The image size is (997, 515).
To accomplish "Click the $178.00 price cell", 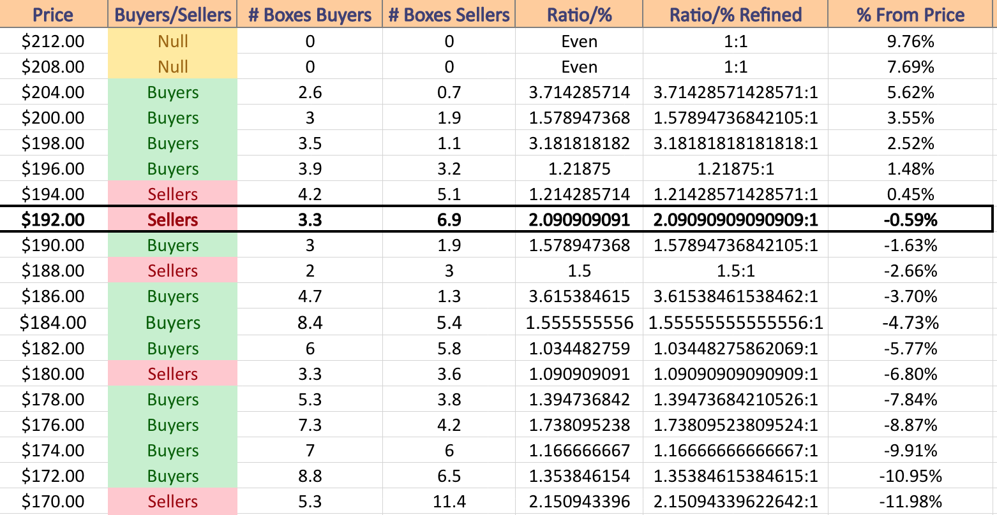I will click(54, 400).
